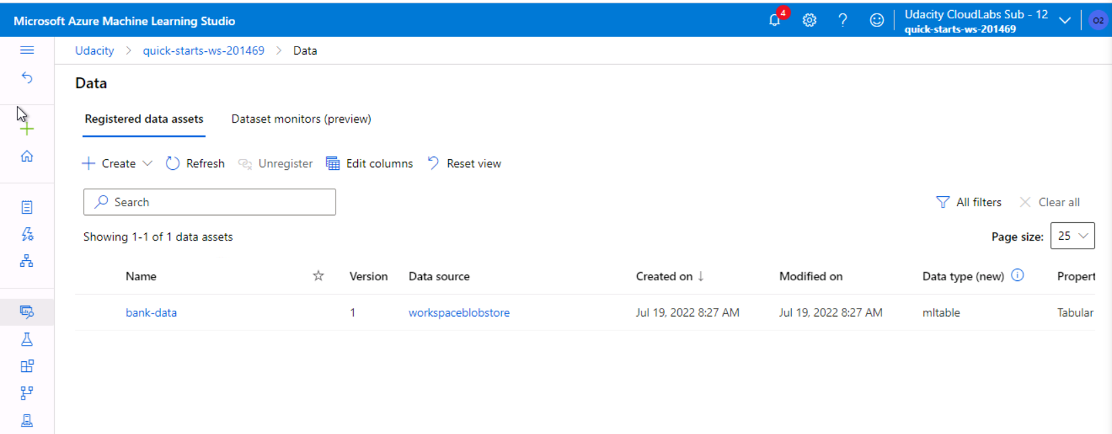The height and width of the screenshot is (434, 1112).
Task: Open settings gear in header
Action: pos(809,20)
